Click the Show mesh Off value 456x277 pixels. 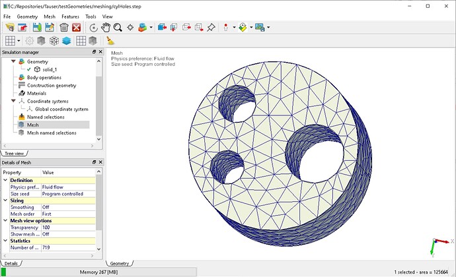pos(68,234)
